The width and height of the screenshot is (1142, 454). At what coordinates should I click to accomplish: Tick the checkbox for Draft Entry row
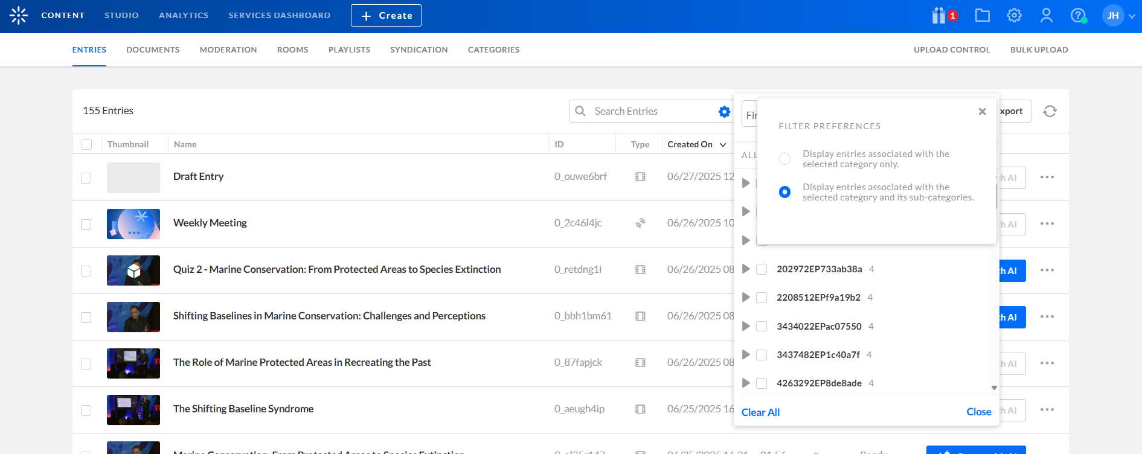coord(86,178)
